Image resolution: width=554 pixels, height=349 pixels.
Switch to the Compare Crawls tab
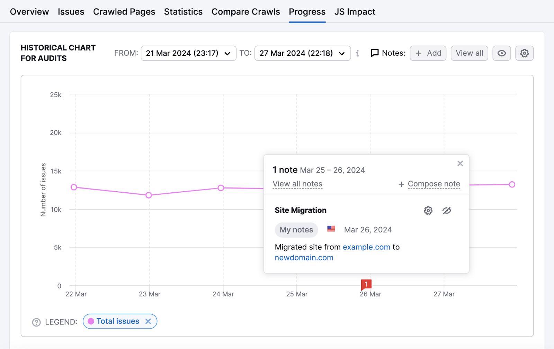click(246, 11)
